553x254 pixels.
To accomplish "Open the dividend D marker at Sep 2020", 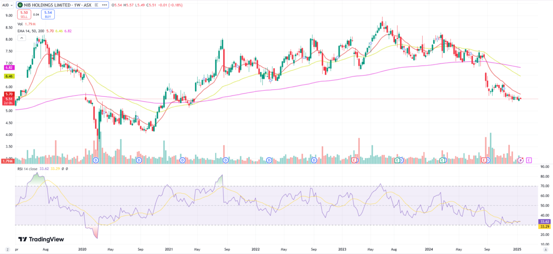I will tap(139, 160).
